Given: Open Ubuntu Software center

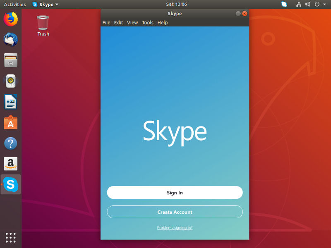Looking at the screenshot, I should 10,122.
